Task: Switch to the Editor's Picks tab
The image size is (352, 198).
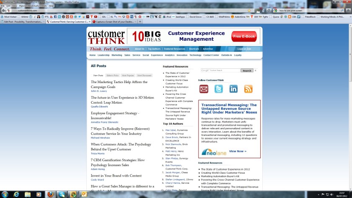Action: (113, 76)
